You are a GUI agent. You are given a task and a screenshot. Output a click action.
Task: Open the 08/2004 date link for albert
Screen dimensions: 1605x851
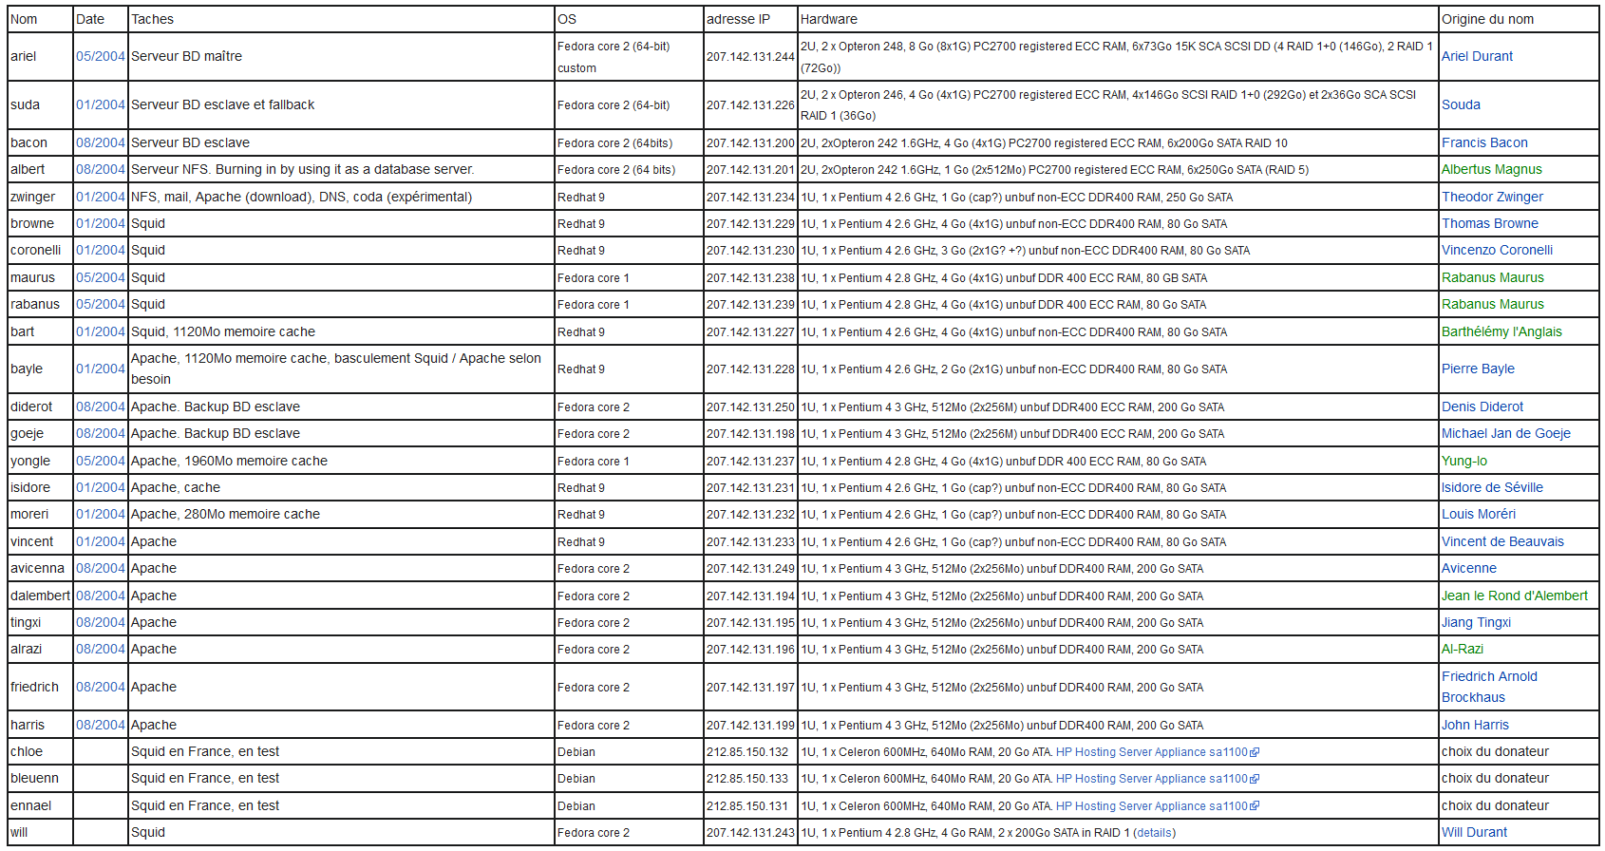point(100,169)
